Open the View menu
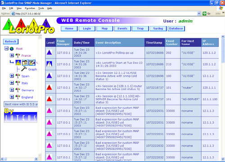This screenshot has height=162, width=225. pos(19,8)
